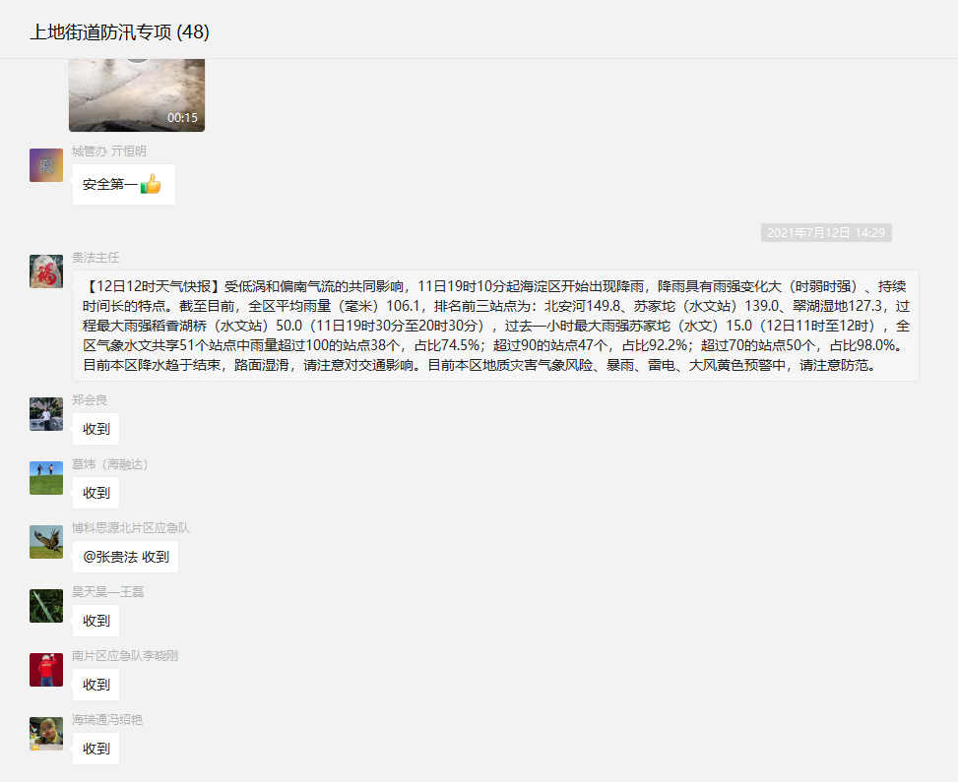Select the 12日12时天气快报 weather message
This screenshot has width=958, height=782.
point(495,326)
